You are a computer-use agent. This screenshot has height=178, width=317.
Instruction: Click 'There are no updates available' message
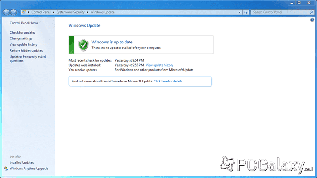pyautogui.click(x=126, y=48)
